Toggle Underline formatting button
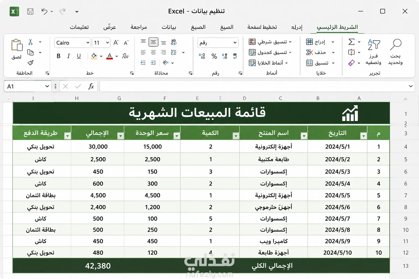The height and width of the screenshot is (279, 419). pyautogui.click(x=79, y=56)
